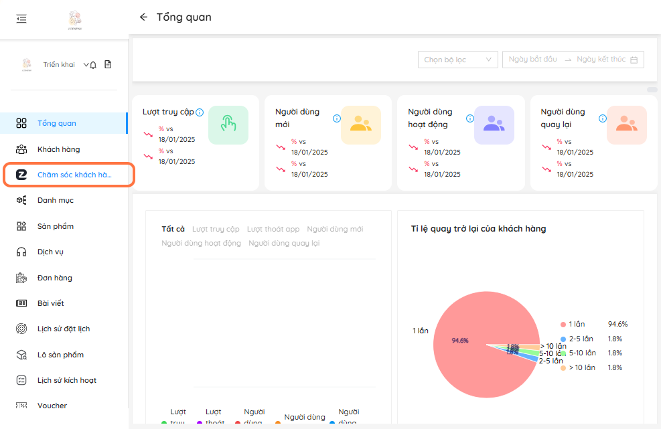The image size is (661, 429).
Task: Open the Chọn bộ lọc dropdown
Action: [x=457, y=60]
